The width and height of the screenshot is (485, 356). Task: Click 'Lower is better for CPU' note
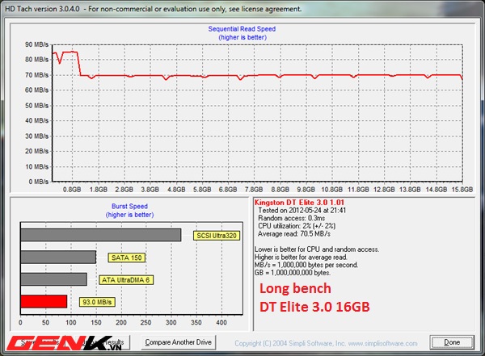317,249
